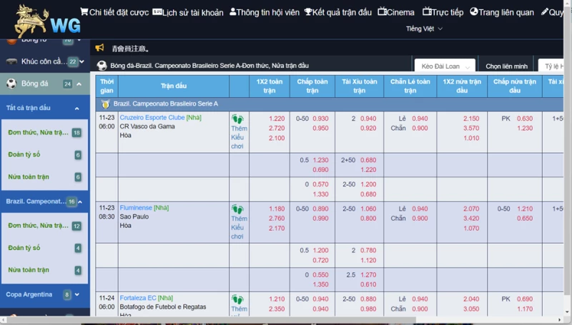
Task: Bet Cruzeiro home win odds 1.220
Action: [277, 119]
